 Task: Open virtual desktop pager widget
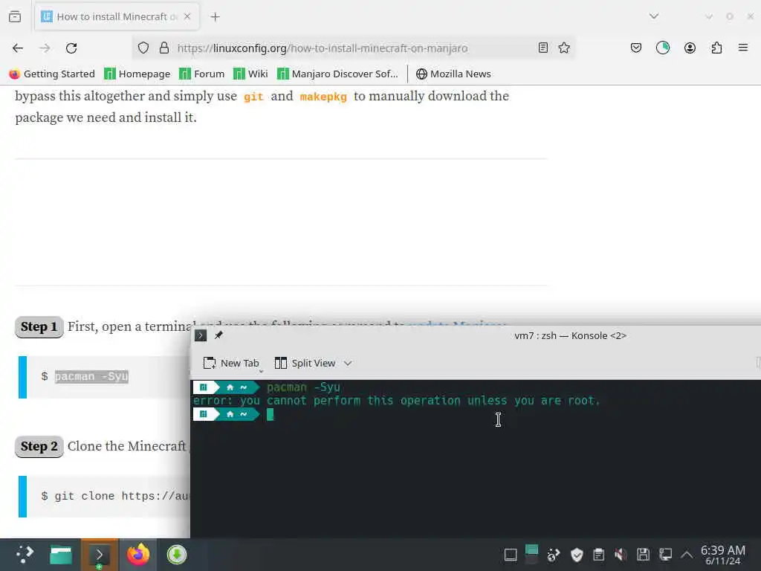tap(532, 555)
